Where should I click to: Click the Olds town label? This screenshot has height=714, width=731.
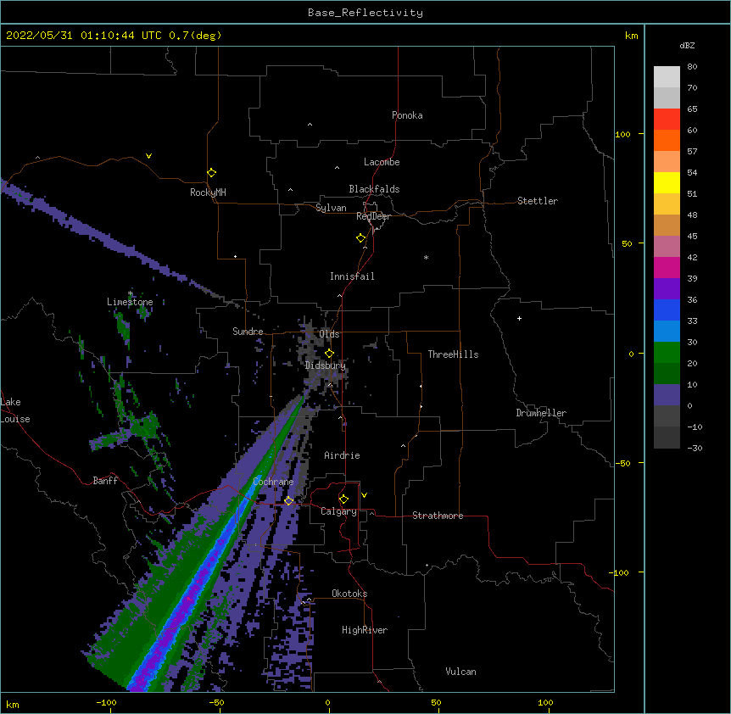329,334
